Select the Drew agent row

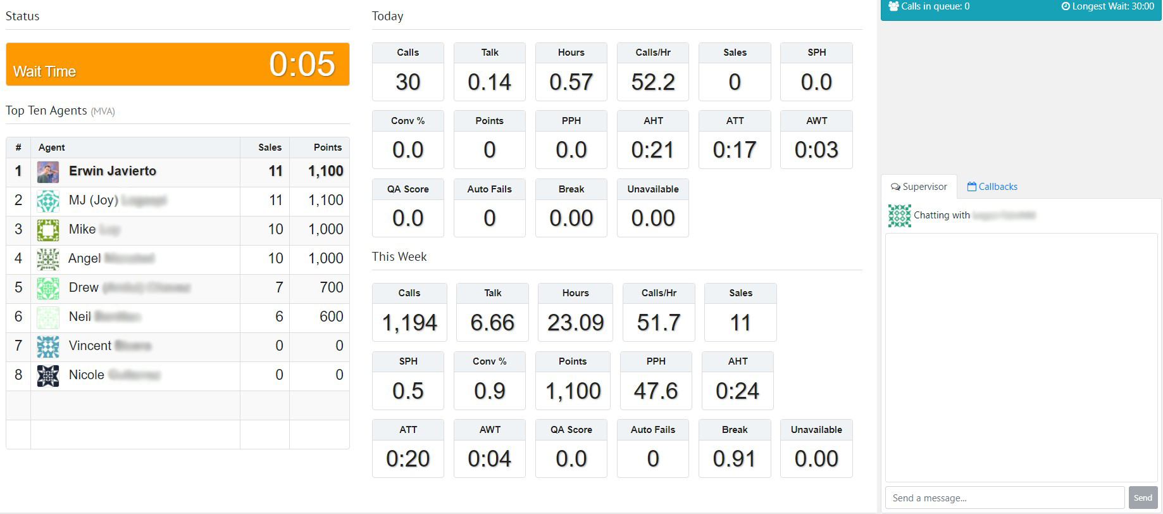coord(177,288)
